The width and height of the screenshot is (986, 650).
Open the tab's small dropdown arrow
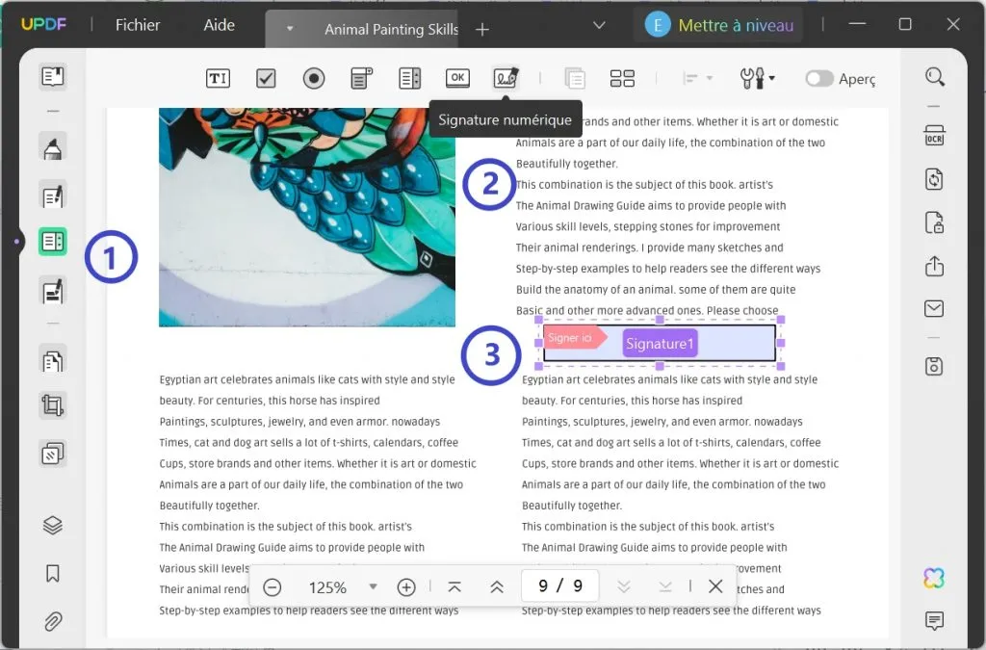pyautogui.click(x=290, y=29)
